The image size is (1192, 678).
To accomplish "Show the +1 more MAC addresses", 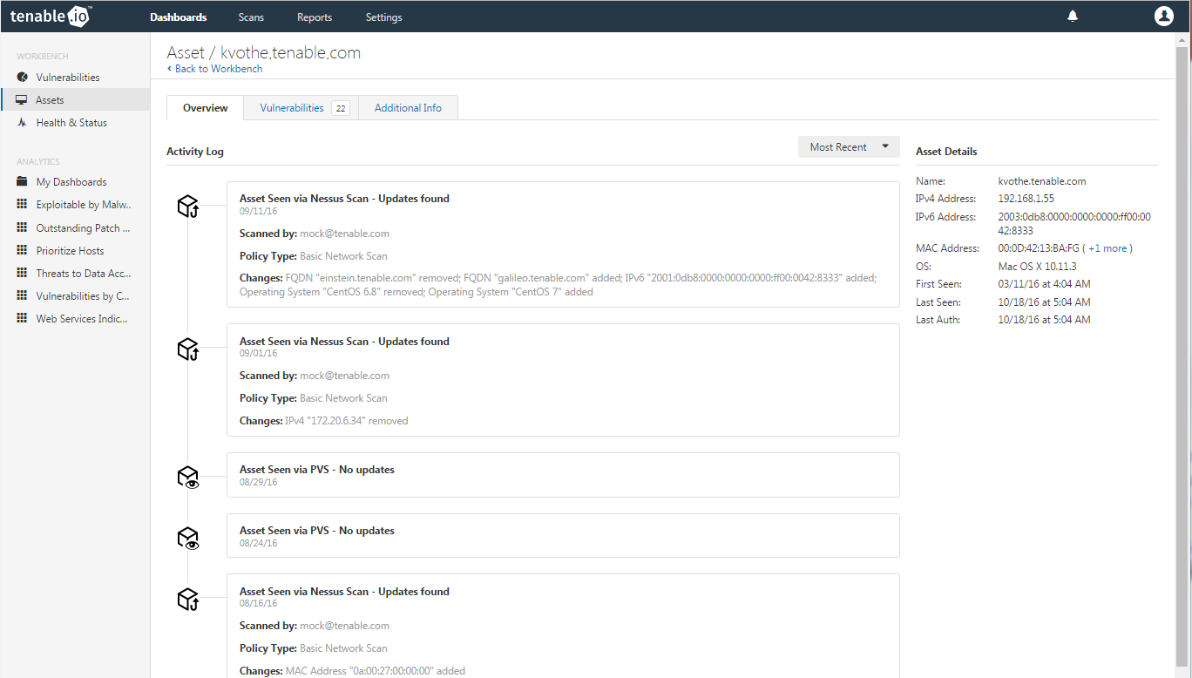I will coord(1108,248).
